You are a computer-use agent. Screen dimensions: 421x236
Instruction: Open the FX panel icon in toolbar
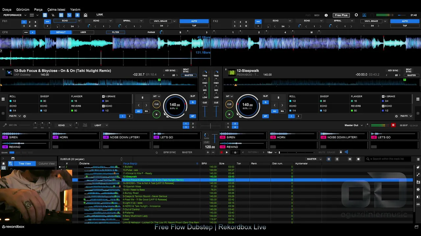click(45, 15)
